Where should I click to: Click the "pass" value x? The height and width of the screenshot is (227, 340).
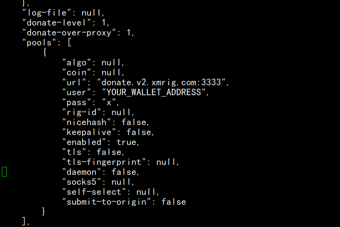[109, 103]
